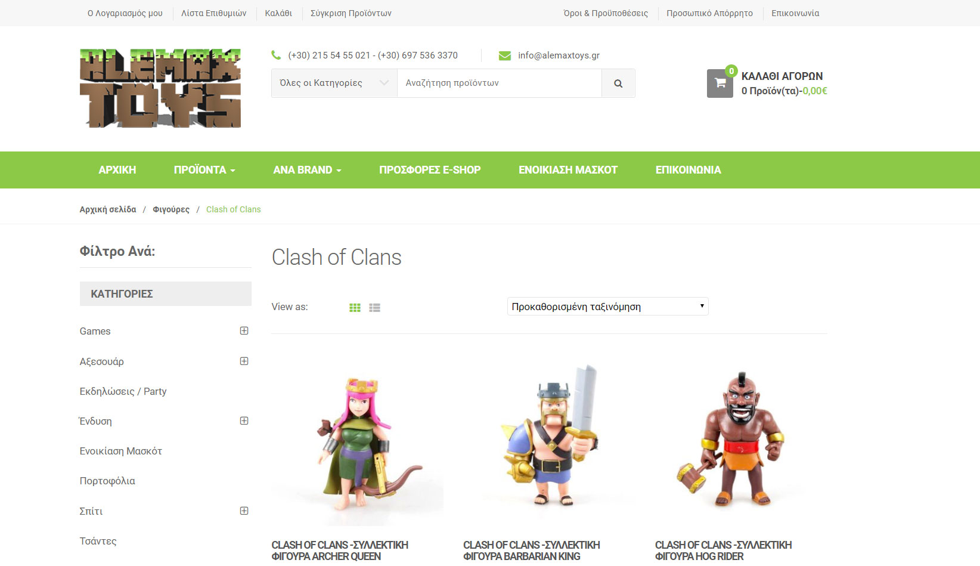
Task: Go to ΠΡΟΣΦΟΡΕΣ E-SHOP
Action: coord(430,170)
